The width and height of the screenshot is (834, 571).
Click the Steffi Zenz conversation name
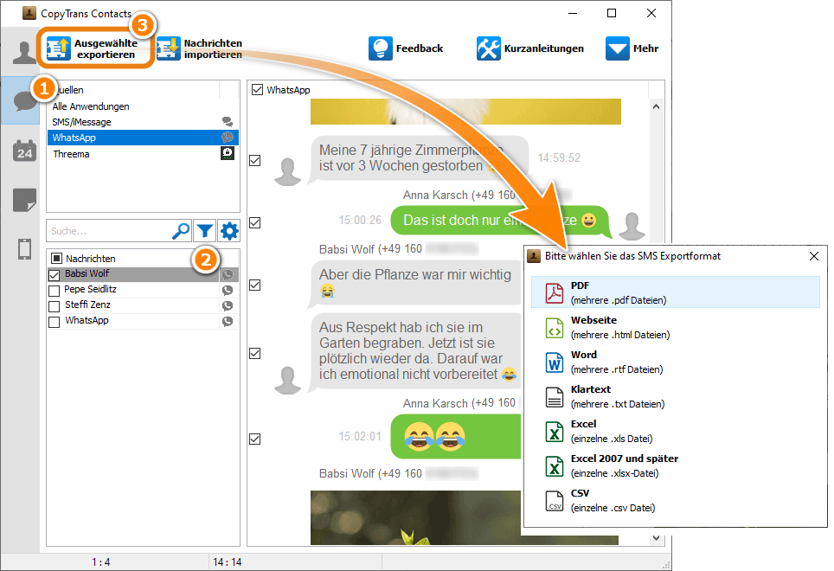tap(87, 305)
